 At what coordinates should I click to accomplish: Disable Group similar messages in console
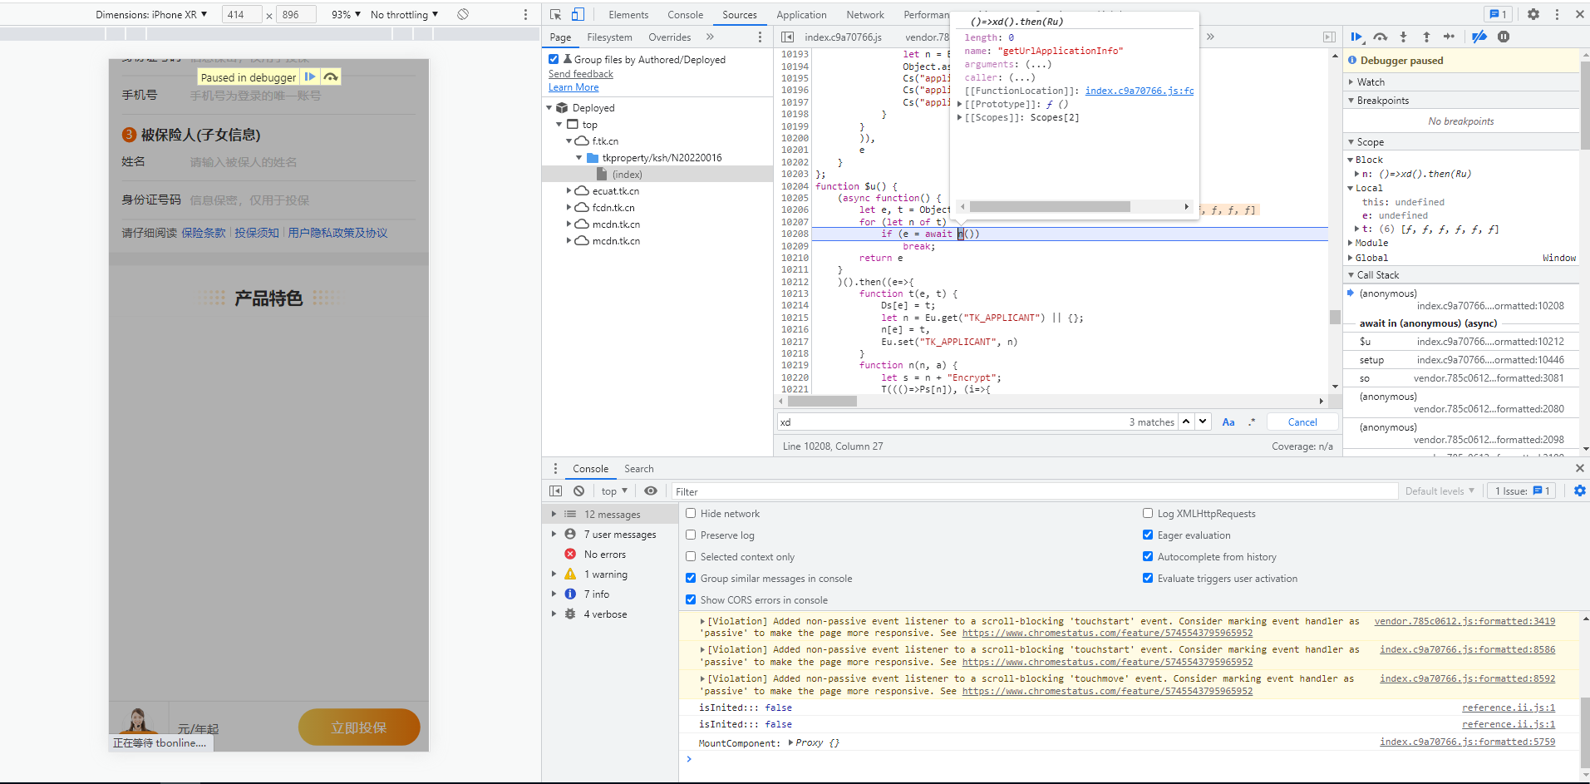(691, 578)
